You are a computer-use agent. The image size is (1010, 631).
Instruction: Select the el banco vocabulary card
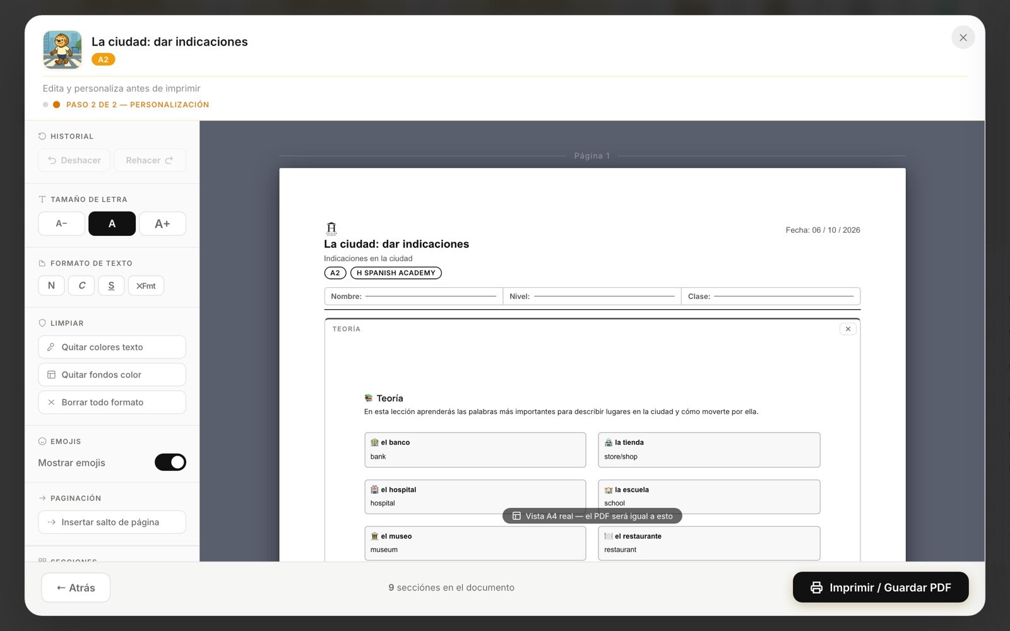click(475, 450)
